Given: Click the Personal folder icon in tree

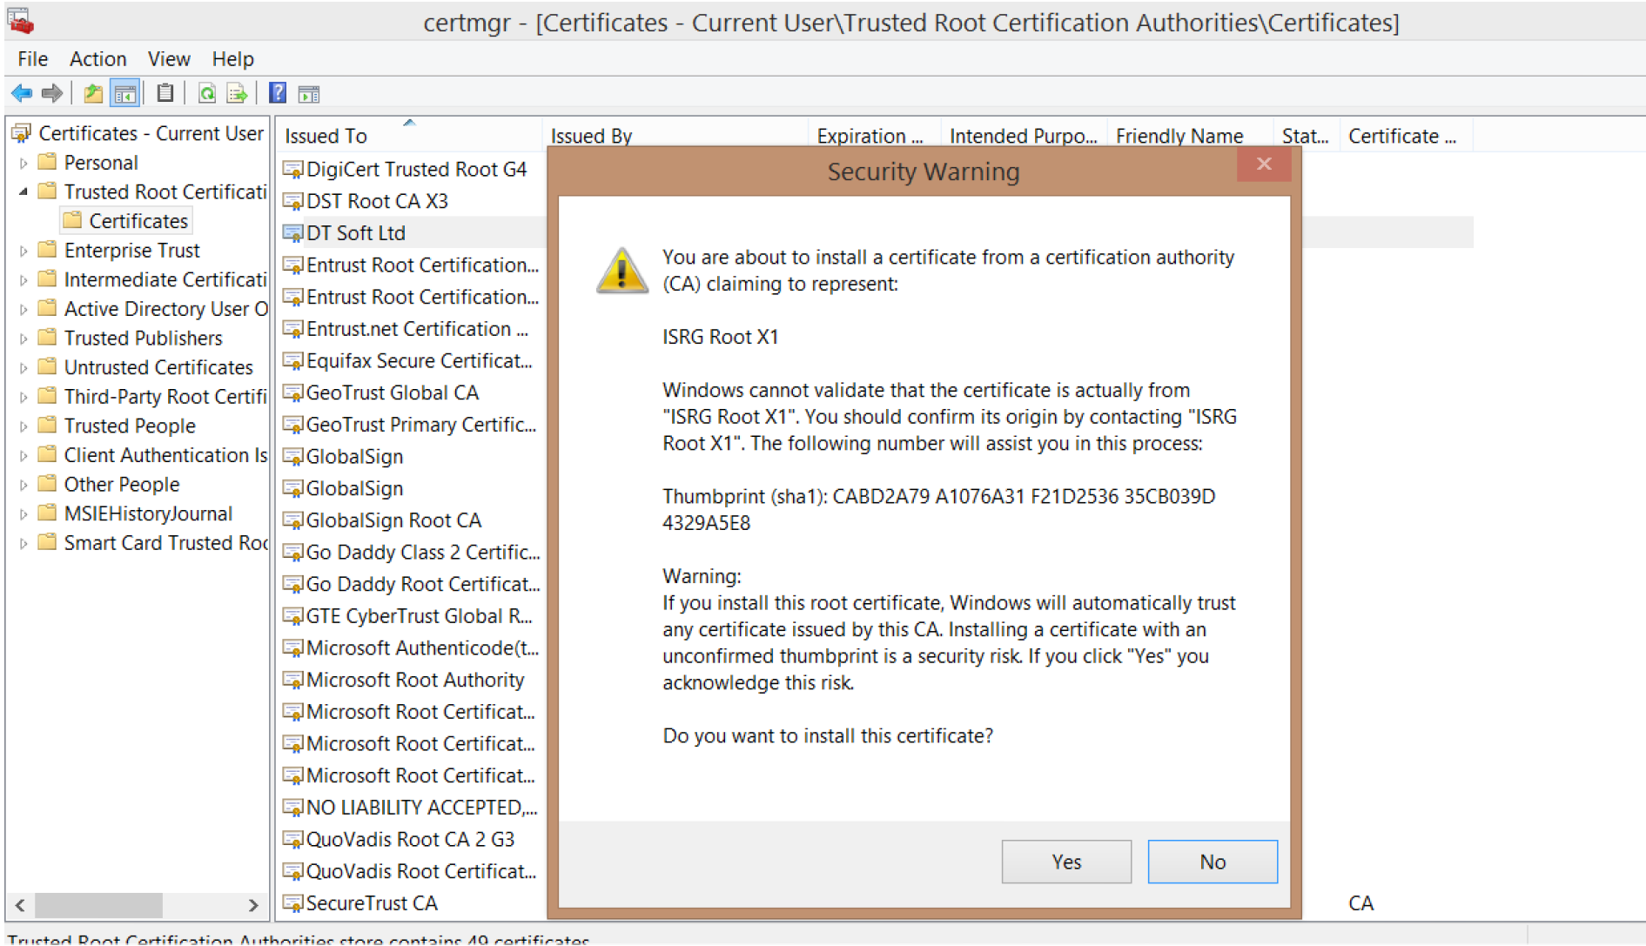Looking at the screenshot, I should tap(48, 162).
